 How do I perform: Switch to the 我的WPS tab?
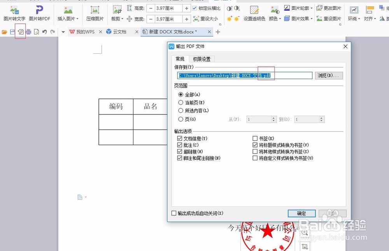coord(85,32)
